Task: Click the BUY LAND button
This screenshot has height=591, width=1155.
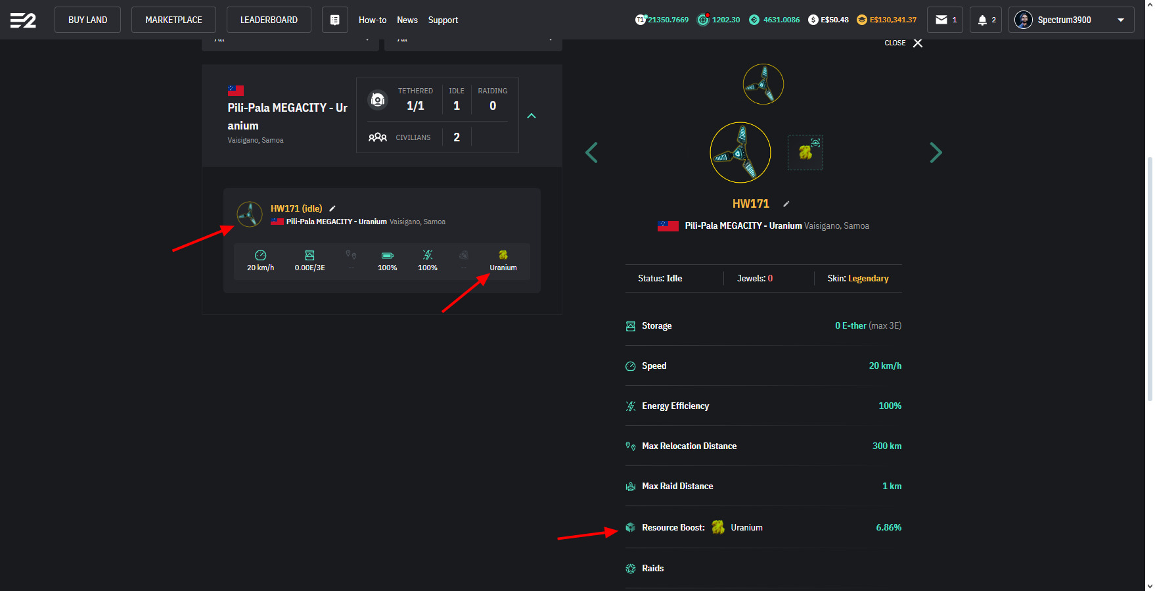Action: pyautogui.click(x=87, y=20)
